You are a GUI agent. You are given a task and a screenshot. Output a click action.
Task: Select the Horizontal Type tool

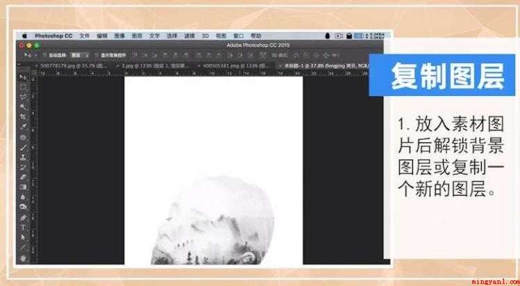[x=24, y=227]
